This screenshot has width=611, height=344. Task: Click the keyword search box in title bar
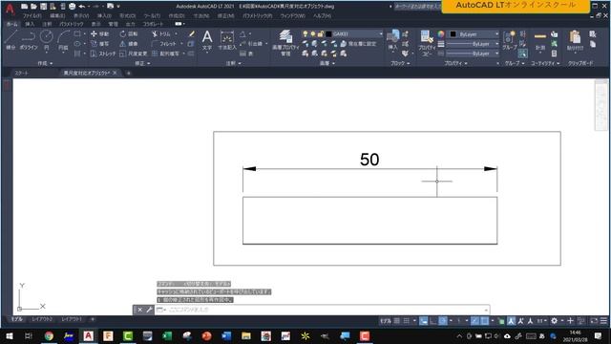(417, 7)
